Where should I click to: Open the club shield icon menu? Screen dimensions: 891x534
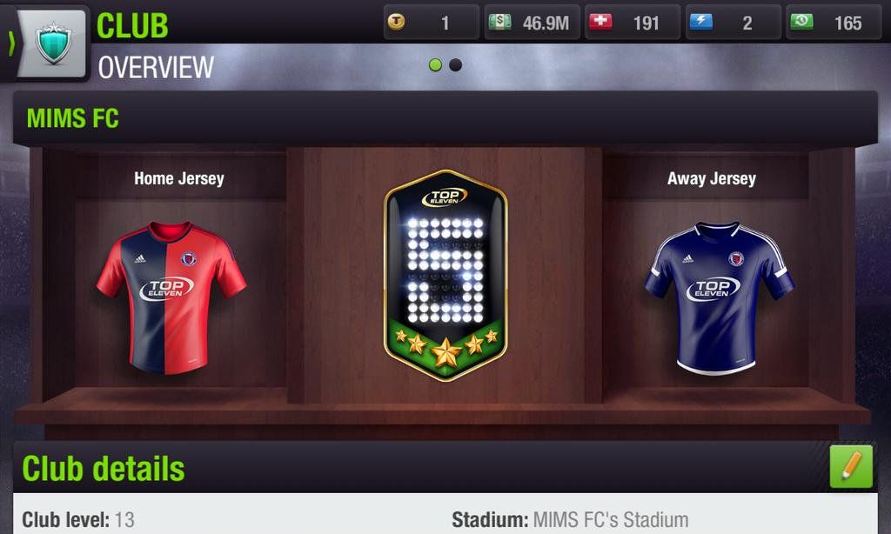coord(53,43)
